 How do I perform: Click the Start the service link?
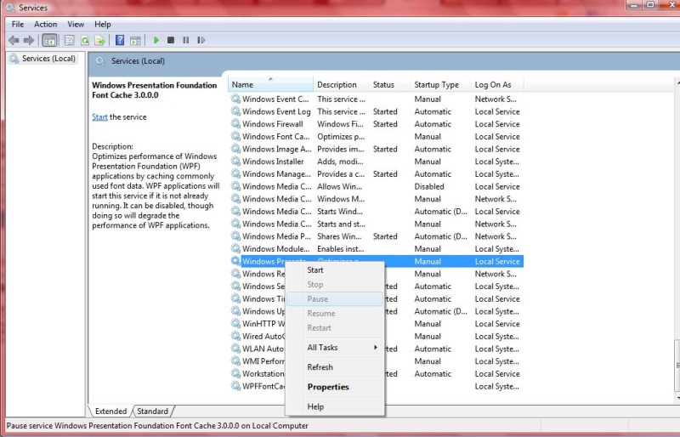tap(99, 116)
